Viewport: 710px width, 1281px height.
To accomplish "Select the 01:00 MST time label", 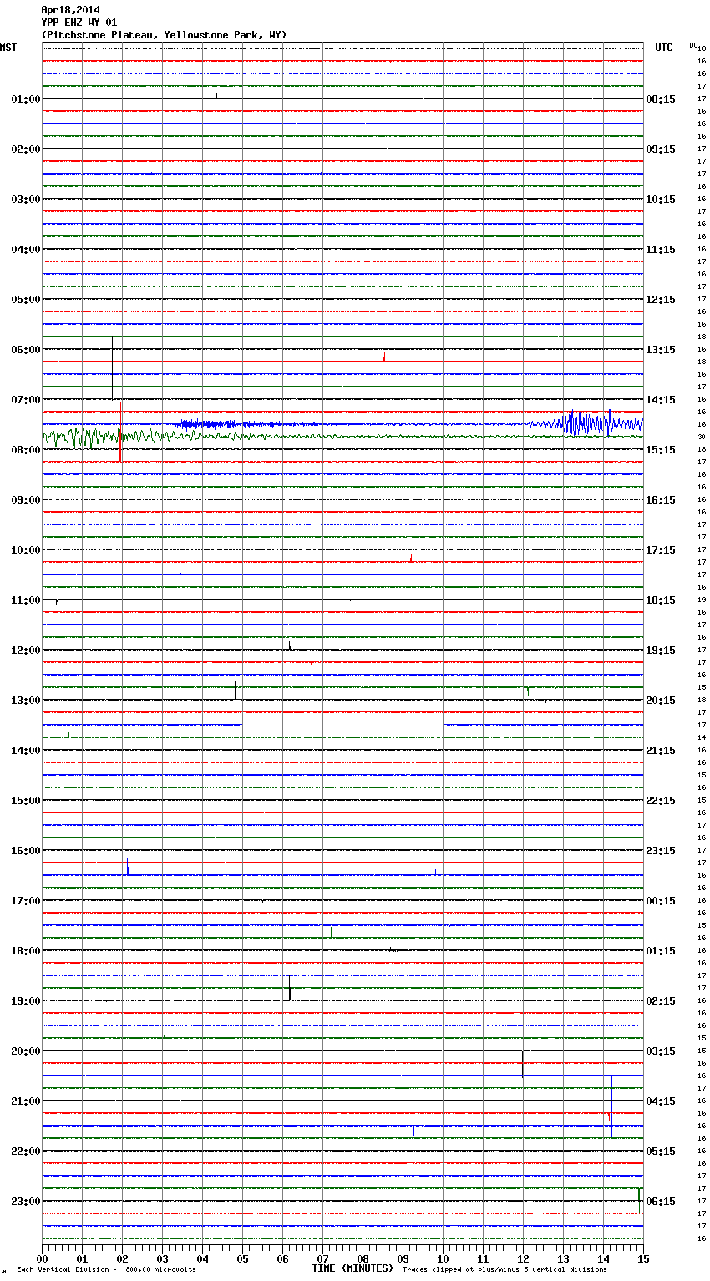I will point(25,99).
